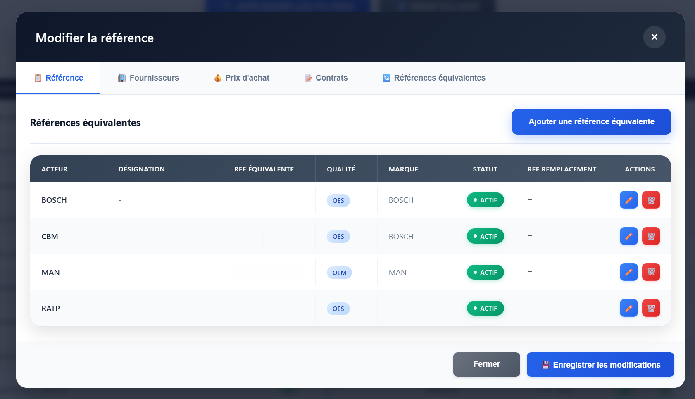
Task: Edit the MAN equivalent reference
Action: point(628,272)
